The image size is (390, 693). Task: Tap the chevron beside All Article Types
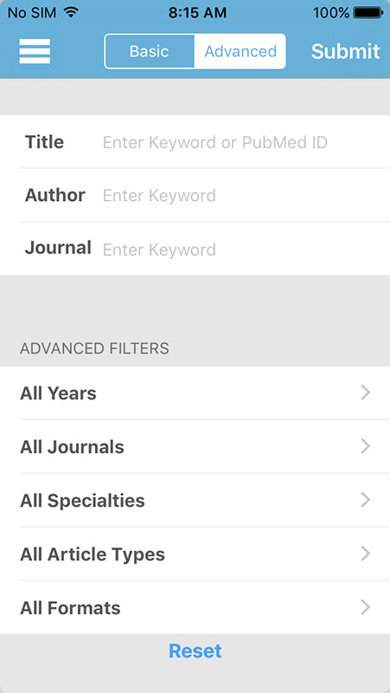point(365,554)
